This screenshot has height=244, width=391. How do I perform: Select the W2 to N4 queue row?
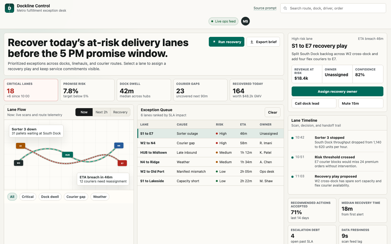pos(210,143)
